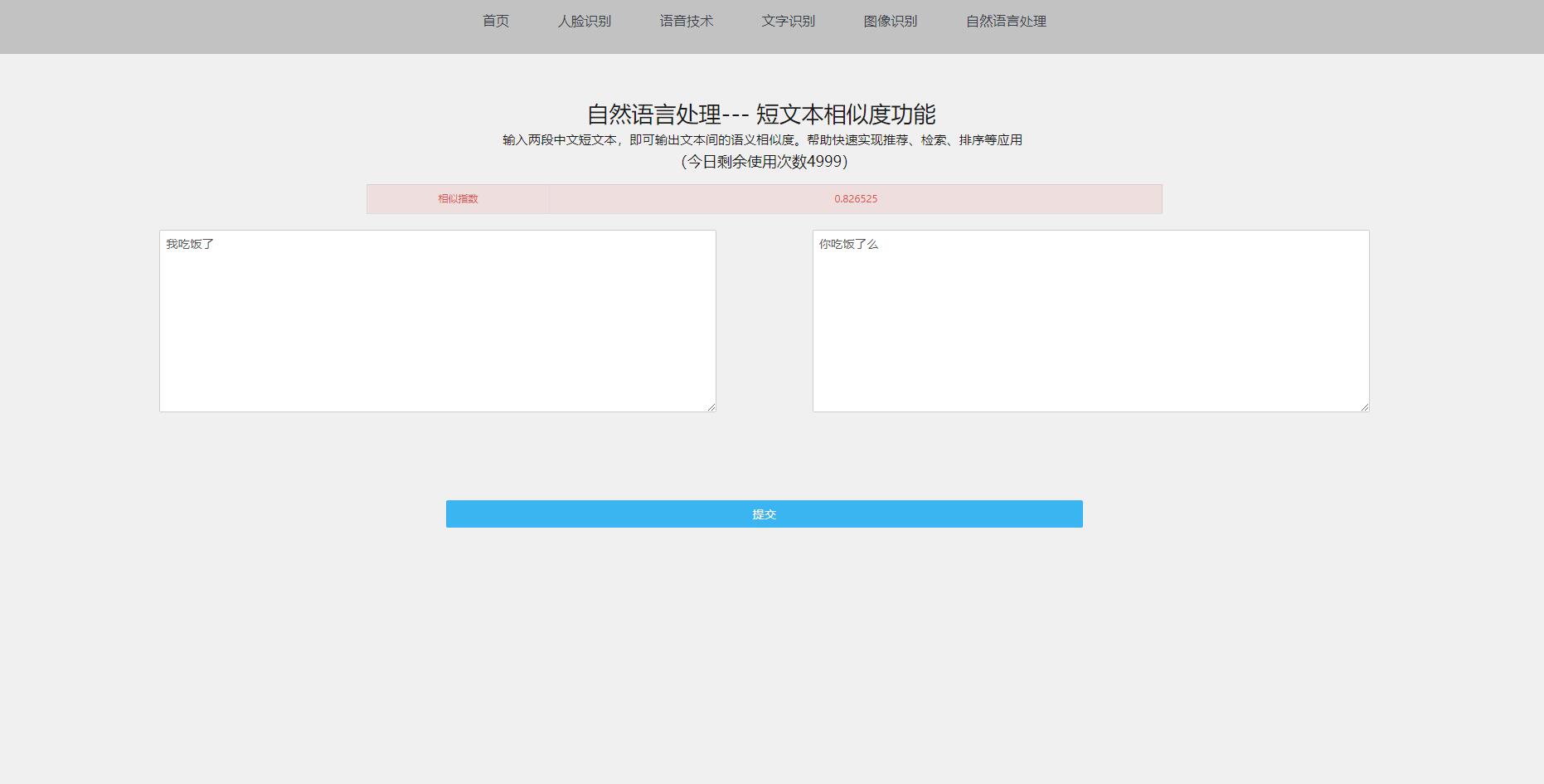1544x784 pixels.
Task: Open the 语音技术 navigation item
Action: point(687,21)
